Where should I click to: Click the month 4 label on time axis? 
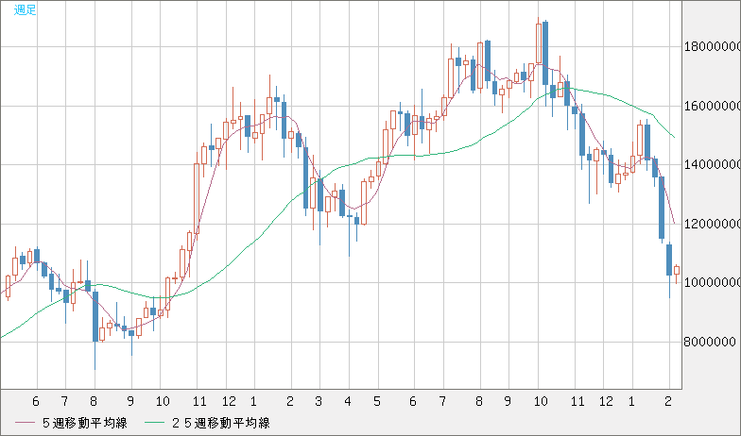[x=348, y=402]
